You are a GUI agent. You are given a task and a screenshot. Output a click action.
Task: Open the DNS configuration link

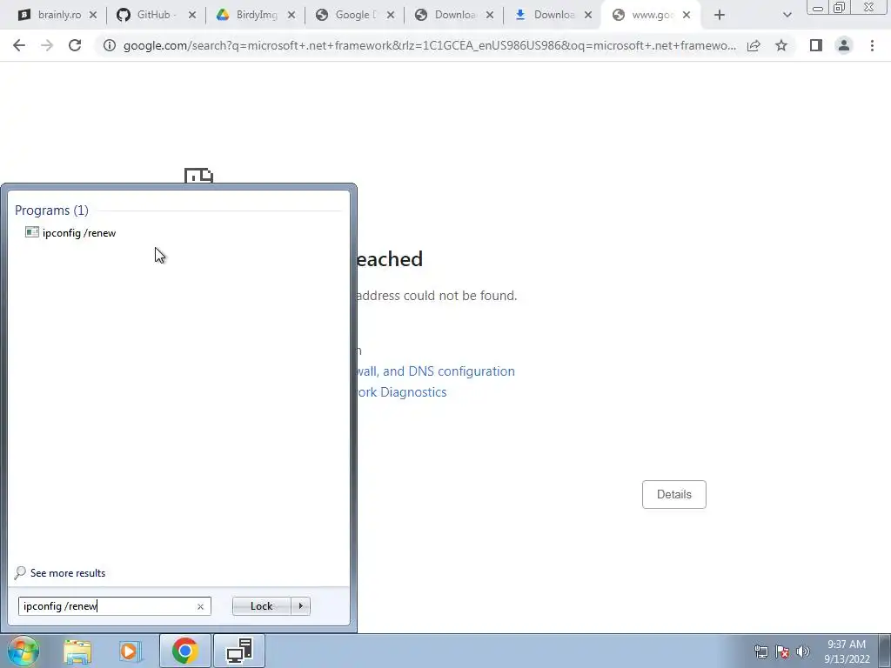point(436,371)
